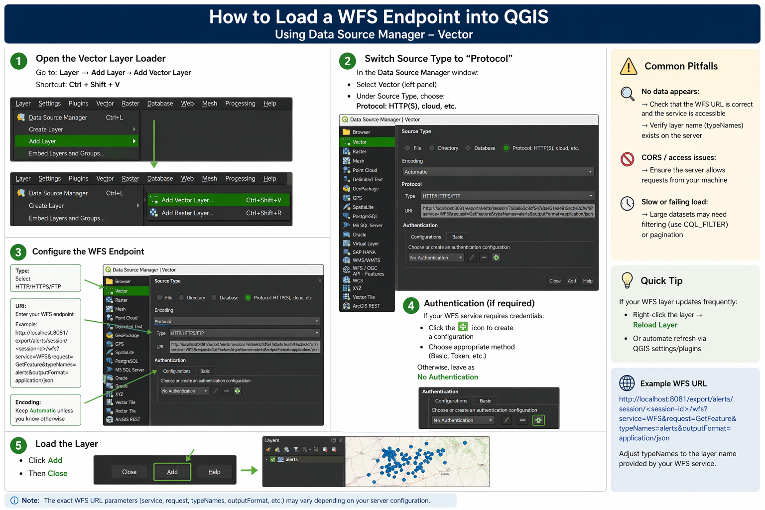Open the Database menu in lower menu bar
This screenshot has height=510, width=765.
160,179
